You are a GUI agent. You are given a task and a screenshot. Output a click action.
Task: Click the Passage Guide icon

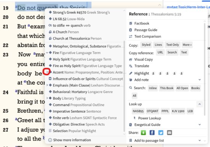click(131, 30)
